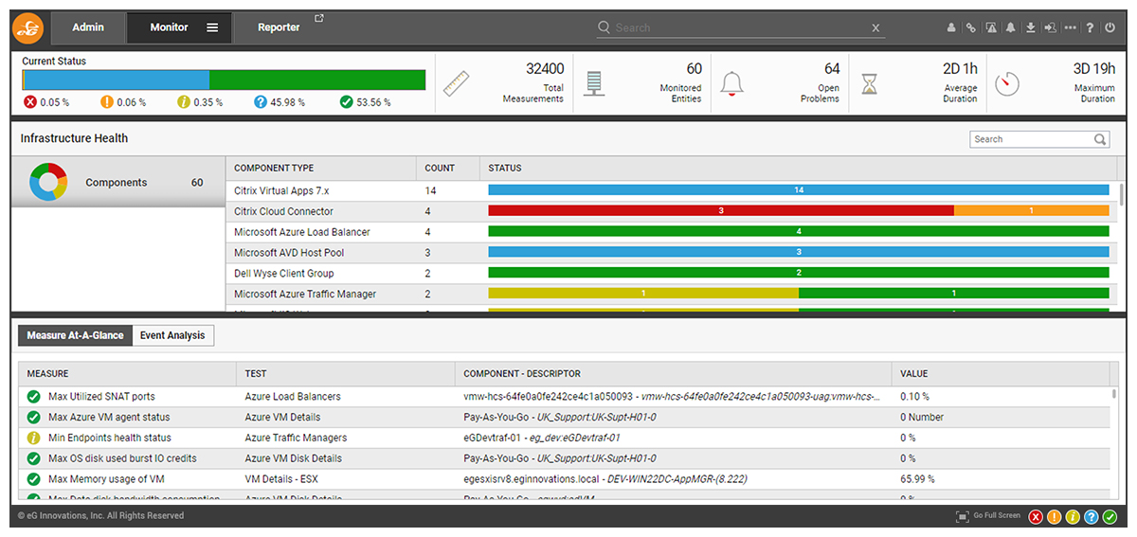The width and height of the screenshot is (1137, 537).
Task: Click the Monitored Entities server icon
Action: coord(594,84)
